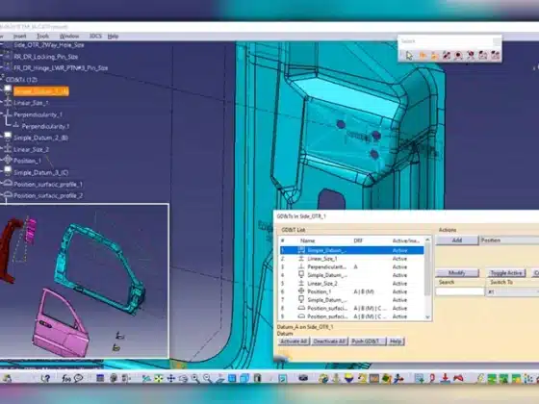Click the Add button in Actions

(457, 240)
